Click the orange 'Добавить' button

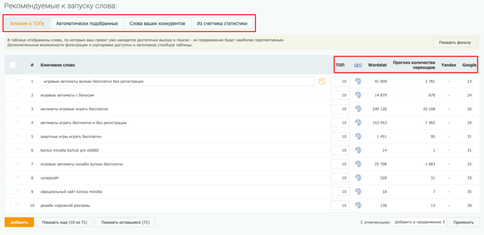pos(19,222)
